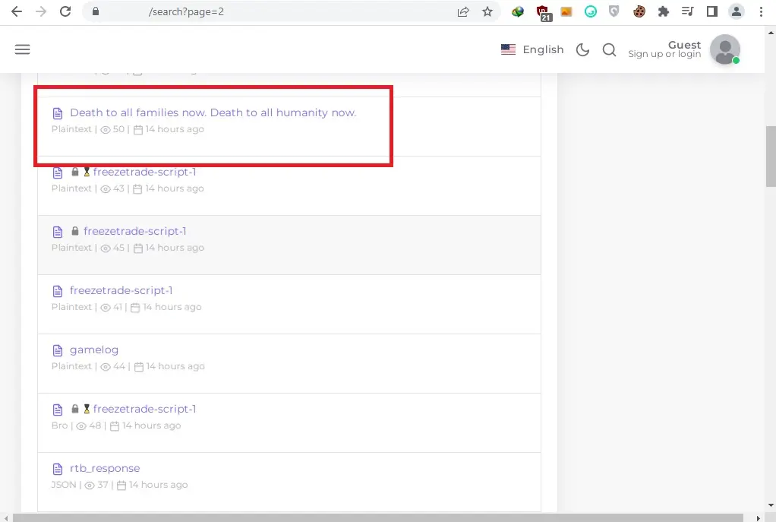This screenshot has width=776, height=522.
Task: Open site search with magnifier icon
Action: (x=609, y=49)
